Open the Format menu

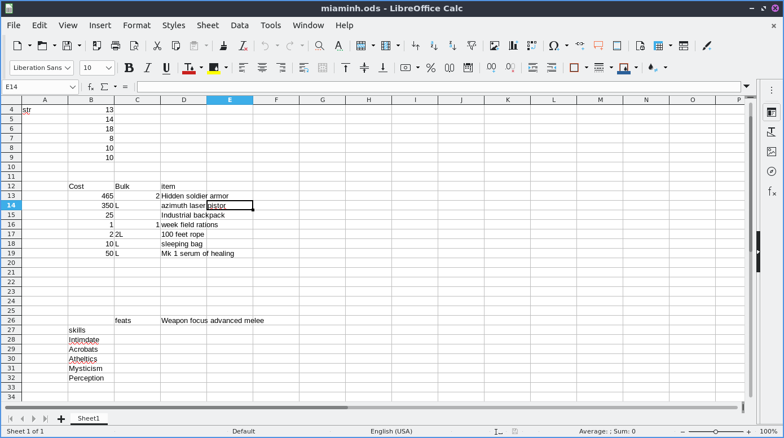pos(136,25)
